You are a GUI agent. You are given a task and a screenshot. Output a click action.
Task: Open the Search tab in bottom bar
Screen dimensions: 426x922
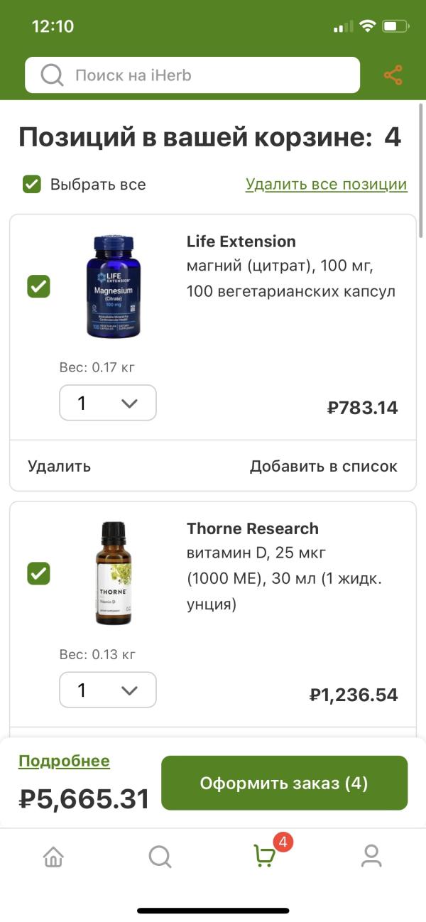pos(160,857)
